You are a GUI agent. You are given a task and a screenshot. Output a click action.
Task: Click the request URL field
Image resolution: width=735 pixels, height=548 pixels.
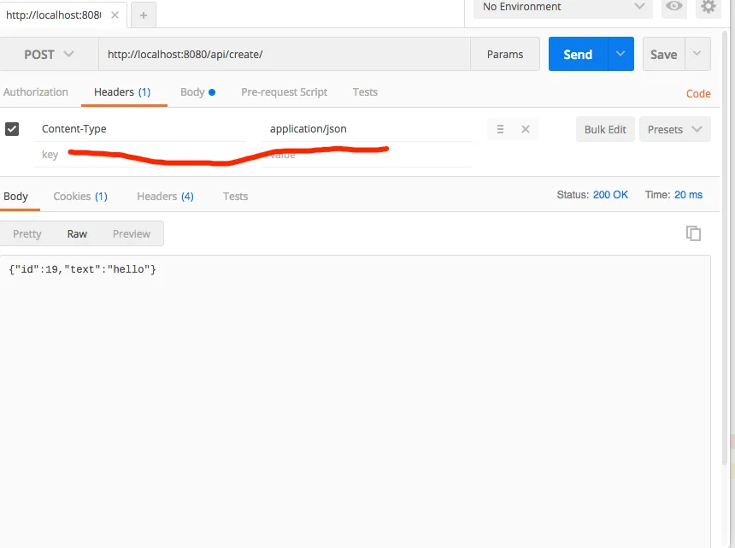284,55
